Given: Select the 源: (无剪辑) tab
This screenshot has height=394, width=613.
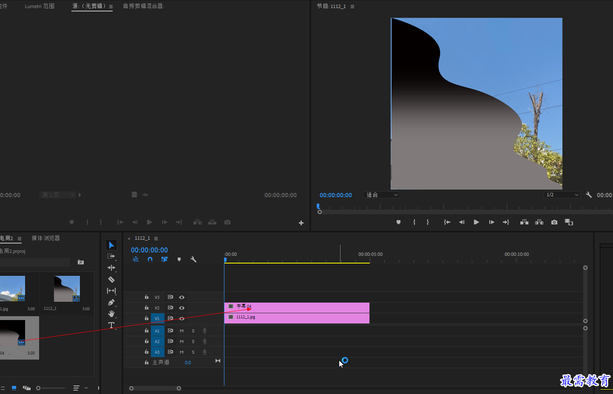Looking at the screenshot, I should (89, 6).
